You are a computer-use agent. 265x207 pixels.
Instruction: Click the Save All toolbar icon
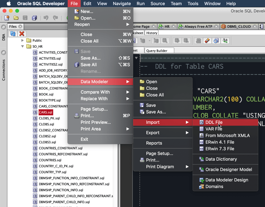click(x=34, y=18)
